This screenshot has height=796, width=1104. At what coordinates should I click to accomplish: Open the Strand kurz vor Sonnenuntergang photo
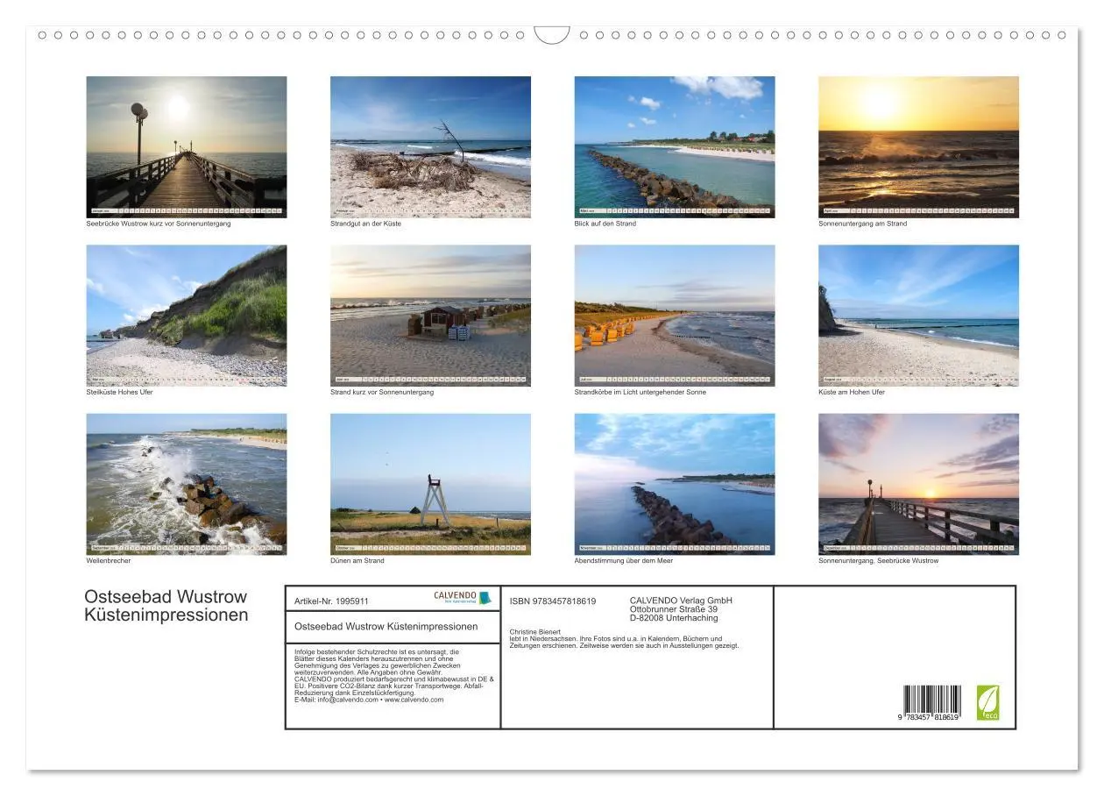tap(430, 316)
